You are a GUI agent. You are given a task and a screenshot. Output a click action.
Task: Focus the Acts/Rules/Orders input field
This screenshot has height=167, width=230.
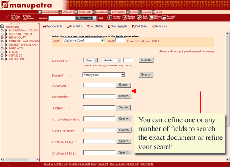point(99,119)
